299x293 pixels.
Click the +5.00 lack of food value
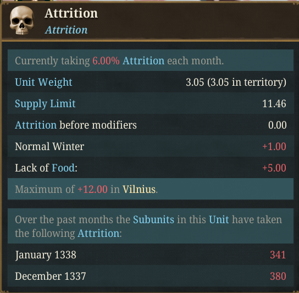274,168
